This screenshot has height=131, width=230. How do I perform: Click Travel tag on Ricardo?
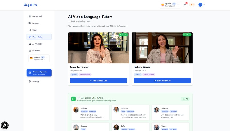pos(83,129)
